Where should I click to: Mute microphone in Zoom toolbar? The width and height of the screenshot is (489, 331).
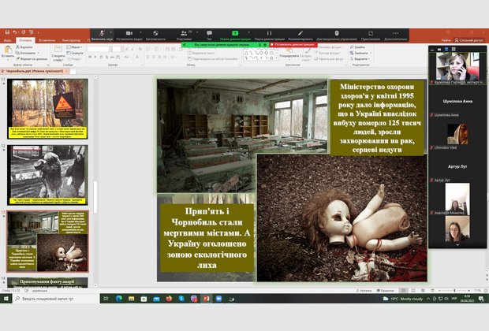(100, 35)
